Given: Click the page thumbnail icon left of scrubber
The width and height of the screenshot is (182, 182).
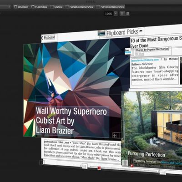Looking at the screenshot, I should coord(84,166).
